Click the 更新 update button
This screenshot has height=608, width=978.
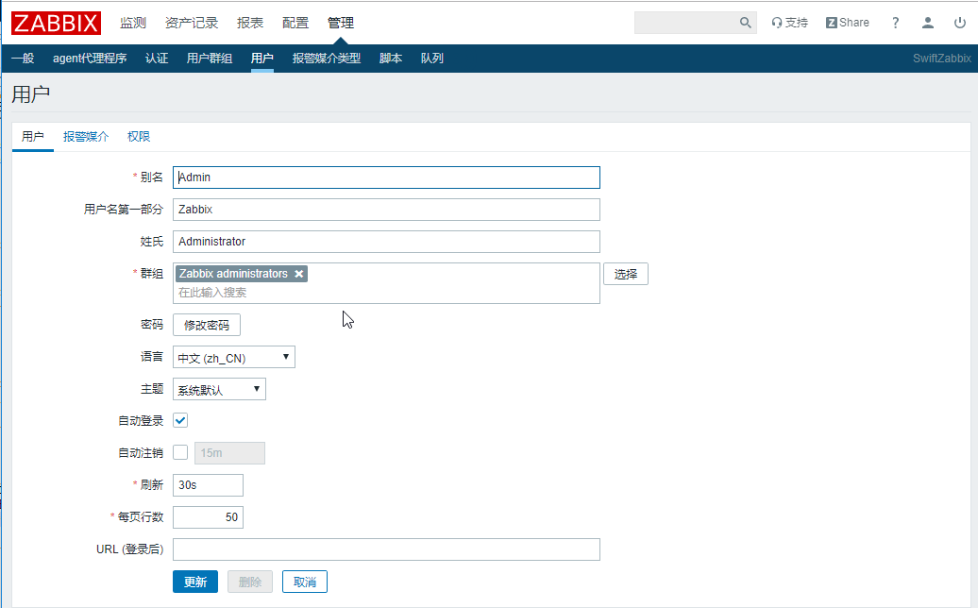click(195, 582)
